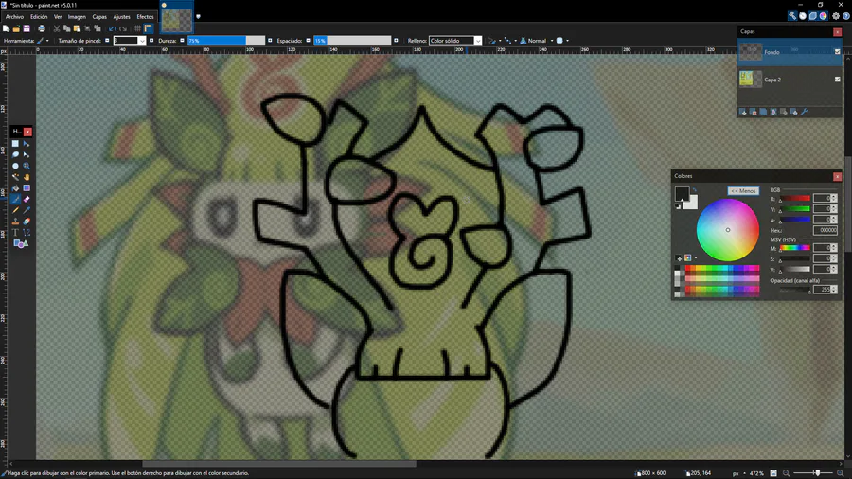Toggle the Layers window button
The height and width of the screenshot is (479, 852).
(x=813, y=16)
